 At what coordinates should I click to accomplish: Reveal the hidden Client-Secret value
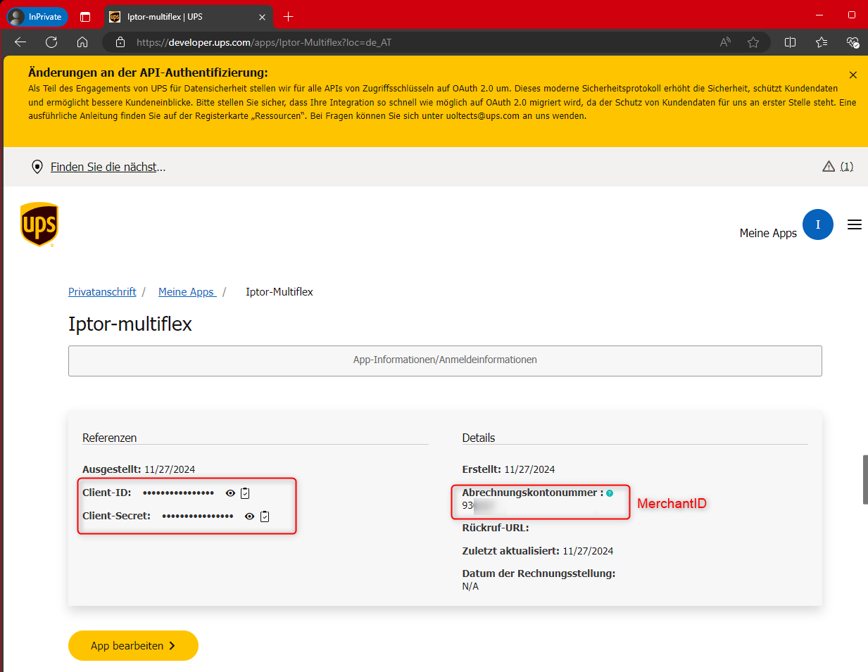point(249,516)
